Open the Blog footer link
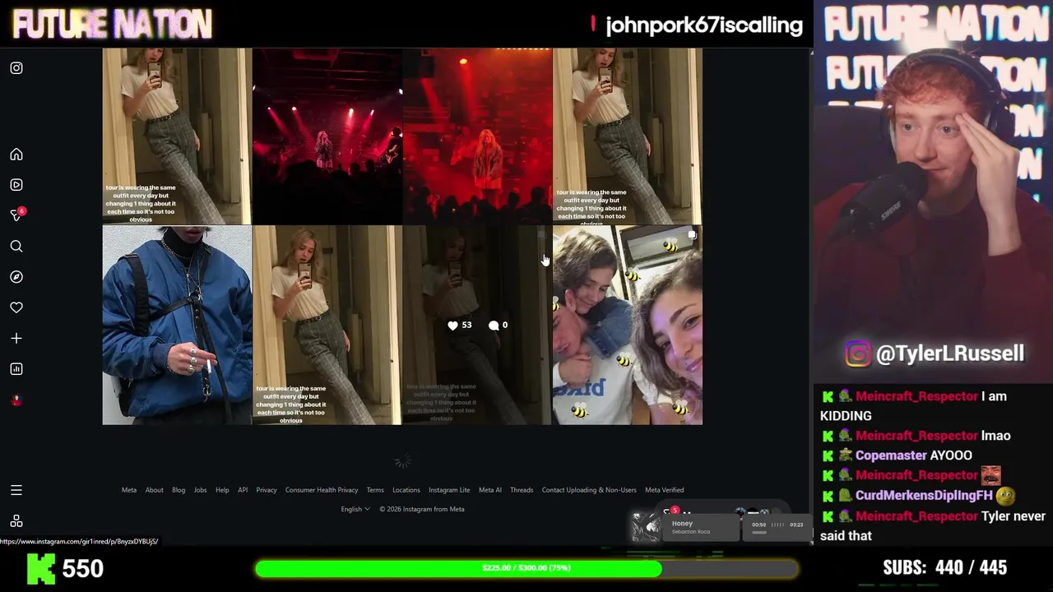This screenshot has width=1053, height=592. [179, 490]
